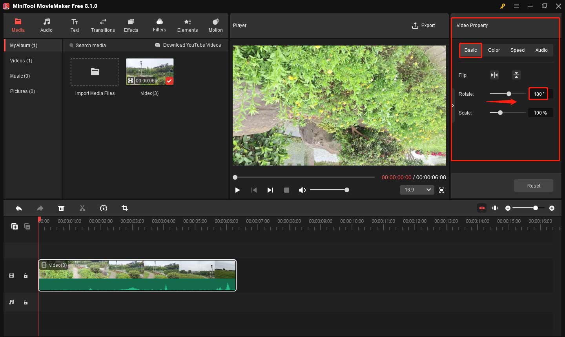The image size is (565, 337).
Task: Go to previous frame
Action: point(254,190)
